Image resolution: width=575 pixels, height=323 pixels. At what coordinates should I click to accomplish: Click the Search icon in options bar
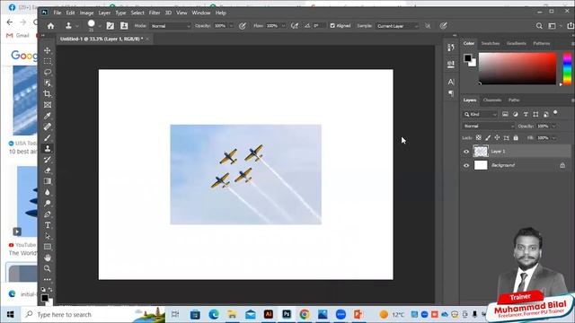point(539,26)
